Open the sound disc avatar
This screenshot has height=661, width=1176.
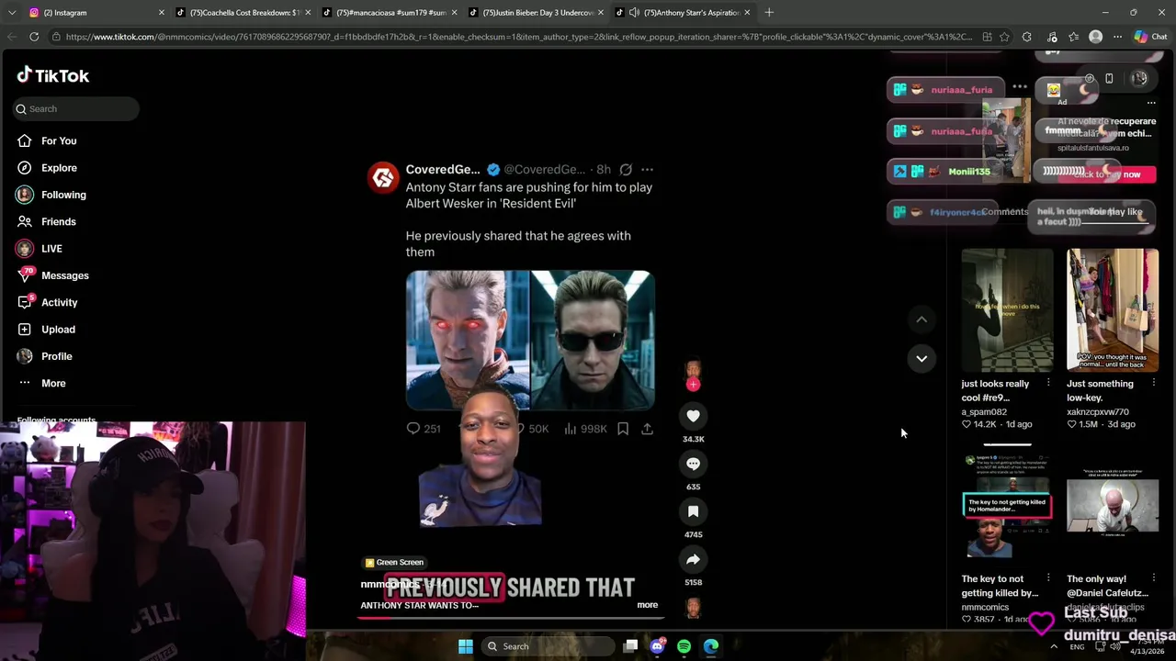pyautogui.click(x=693, y=608)
